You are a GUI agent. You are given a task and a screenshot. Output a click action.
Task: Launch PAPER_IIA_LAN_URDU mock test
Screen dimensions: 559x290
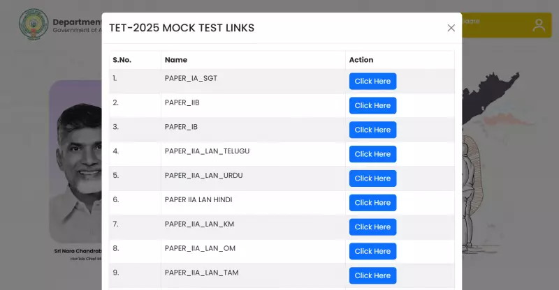[372, 178]
